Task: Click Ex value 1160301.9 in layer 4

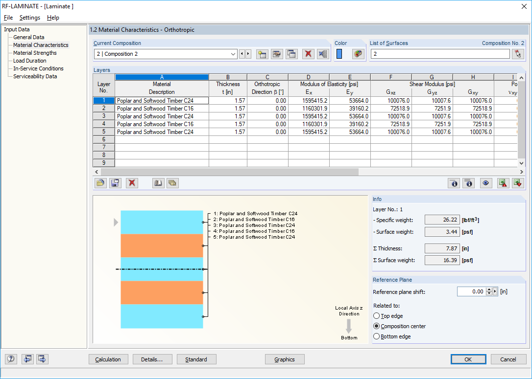Action: [x=309, y=124]
